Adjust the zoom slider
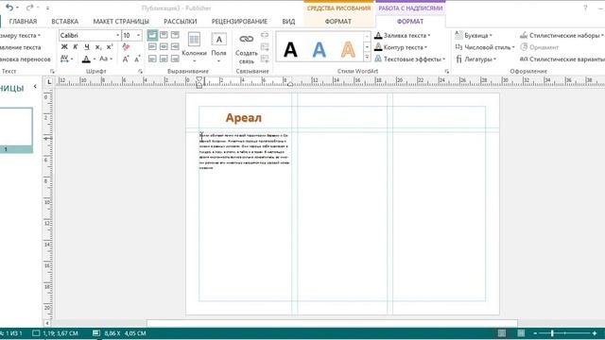 coord(552,333)
